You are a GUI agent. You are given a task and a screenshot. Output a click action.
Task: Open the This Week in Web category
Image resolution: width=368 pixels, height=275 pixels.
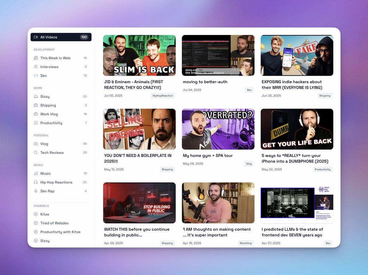tap(61, 58)
